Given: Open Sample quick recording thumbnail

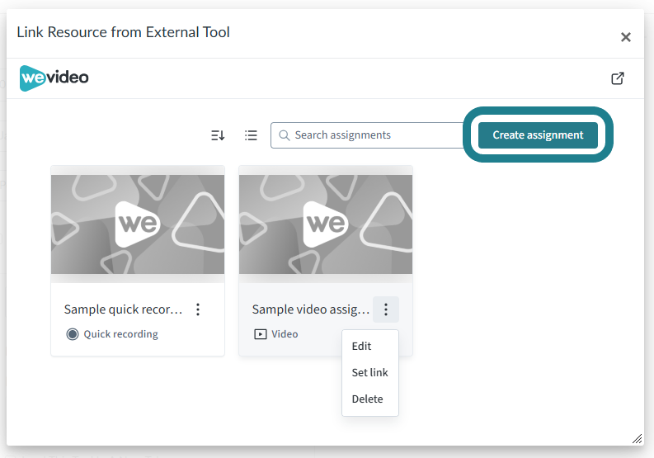Looking at the screenshot, I should pos(138,224).
